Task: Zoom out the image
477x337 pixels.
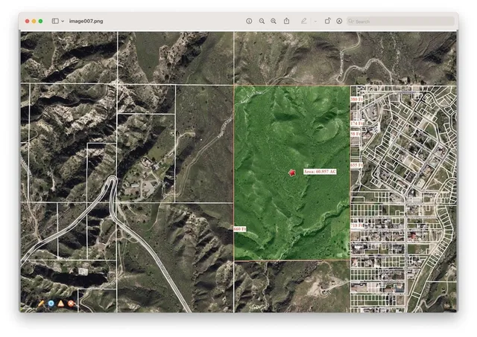Action: coord(262,21)
